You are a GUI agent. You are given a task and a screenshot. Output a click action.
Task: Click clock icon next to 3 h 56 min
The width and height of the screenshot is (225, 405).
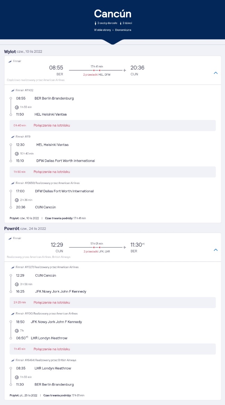pyautogui.click(x=17, y=284)
